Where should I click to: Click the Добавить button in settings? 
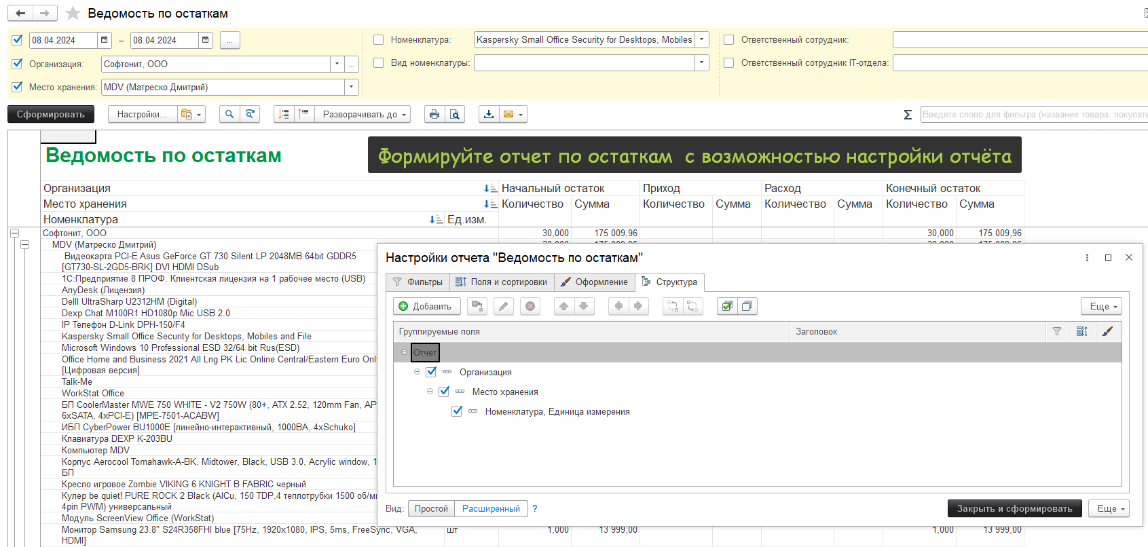pyautogui.click(x=426, y=307)
